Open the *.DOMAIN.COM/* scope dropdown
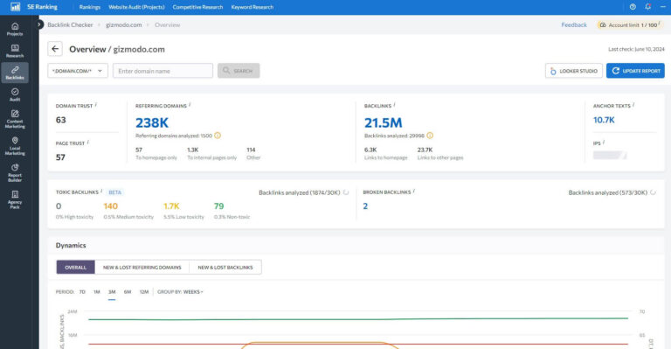The height and width of the screenshot is (349, 671). pyautogui.click(x=78, y=71)
